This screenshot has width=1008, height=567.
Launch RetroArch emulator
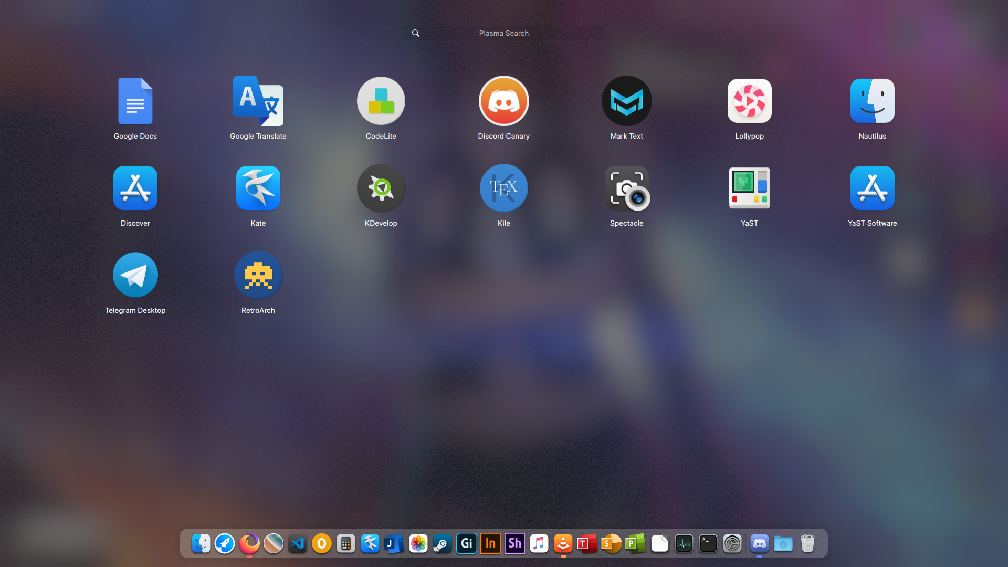(x=258, y=276)
